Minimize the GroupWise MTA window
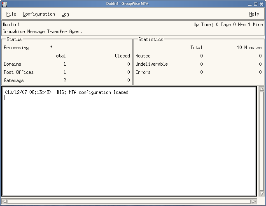 [250, 4]
